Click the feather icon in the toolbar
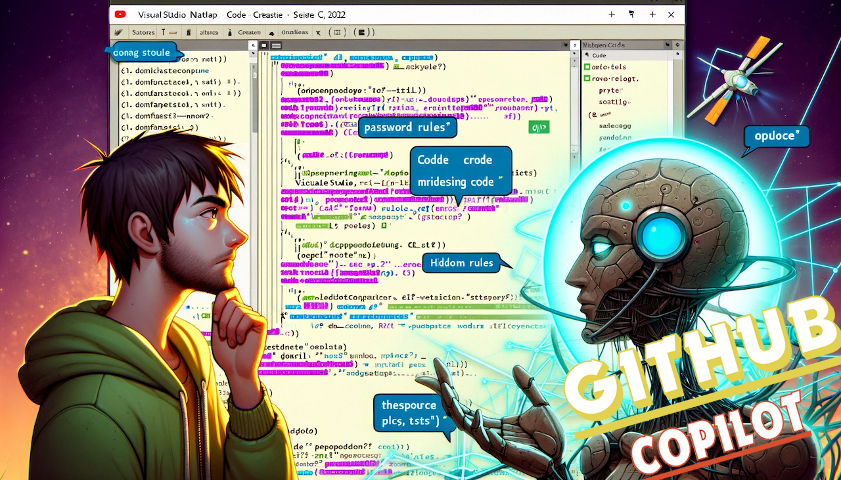Screen dimensions: 841x480 click(x=118, y=32)
